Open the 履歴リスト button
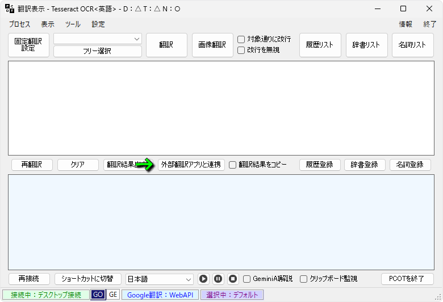This screenshot has width=443, height=302. 320,45
